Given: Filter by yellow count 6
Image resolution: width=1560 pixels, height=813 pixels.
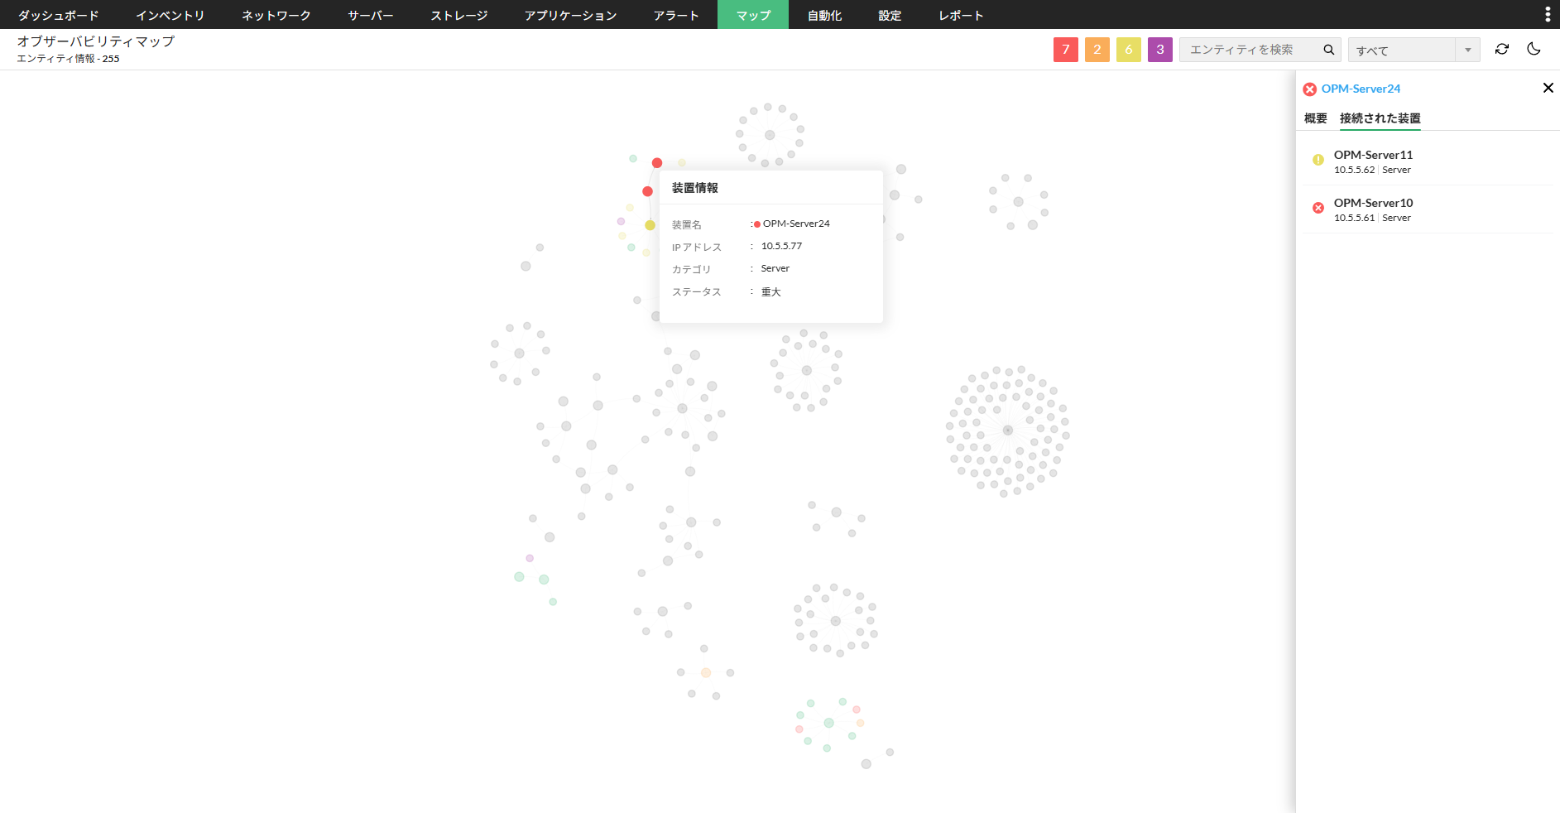Looking at the screenshot, I should (1129, 50).
